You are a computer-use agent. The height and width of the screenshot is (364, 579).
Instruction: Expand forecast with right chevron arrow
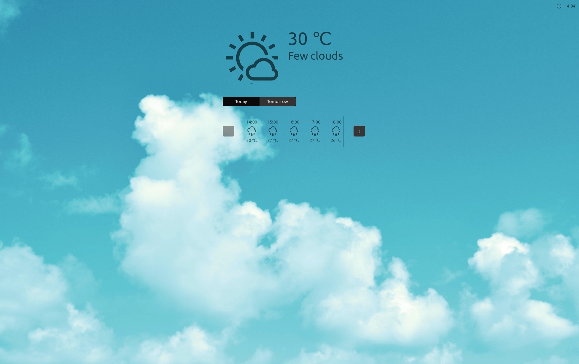[x=359, y=130]
